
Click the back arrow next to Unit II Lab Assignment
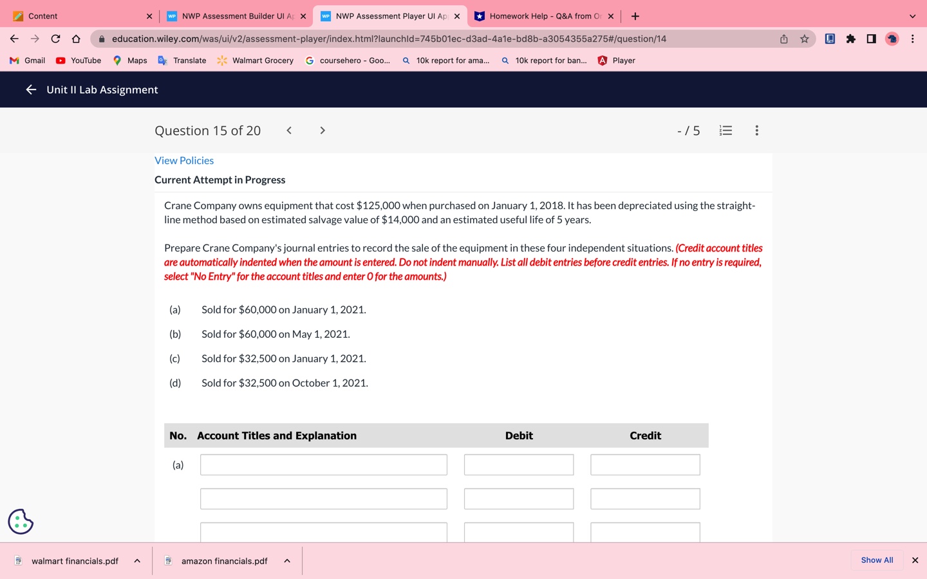pos(30,89)
